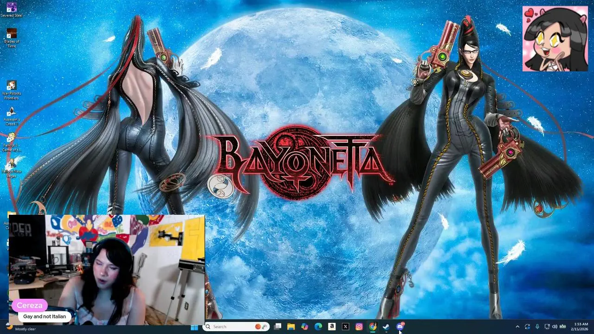
Task: Open File Explorer from the taskbar
Action: [x=291, y=327]
